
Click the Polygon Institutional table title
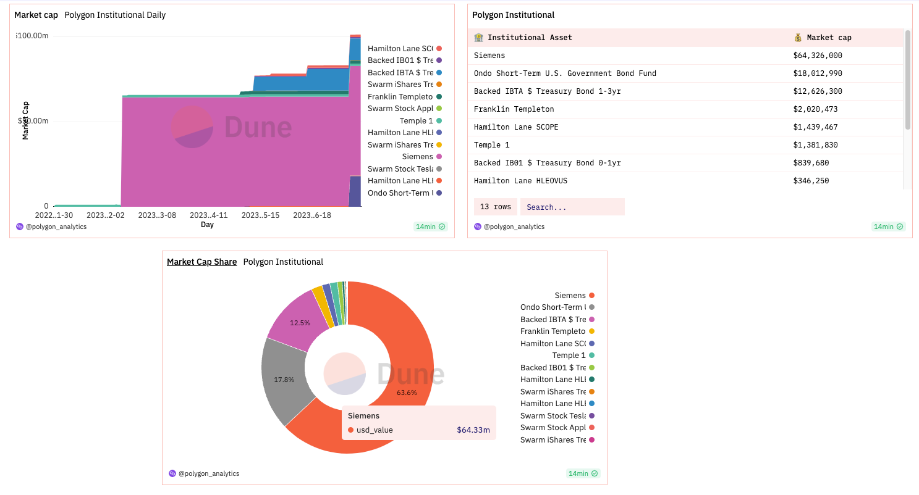coord(514,15)
